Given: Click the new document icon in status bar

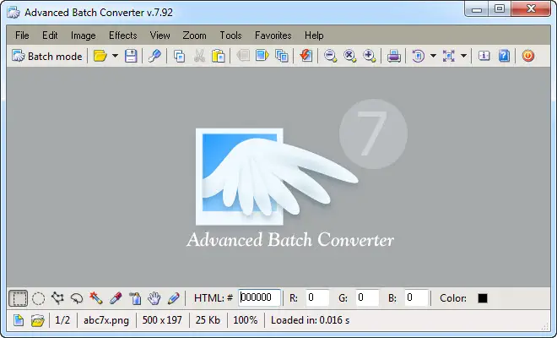Looking at the screenshot, I should (19, 320).
